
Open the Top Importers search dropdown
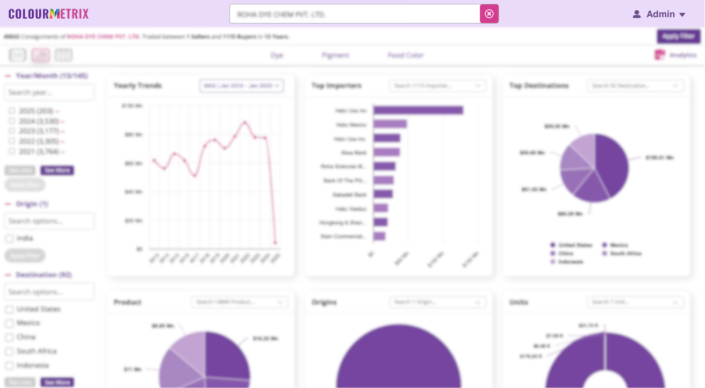pos(437,85)
